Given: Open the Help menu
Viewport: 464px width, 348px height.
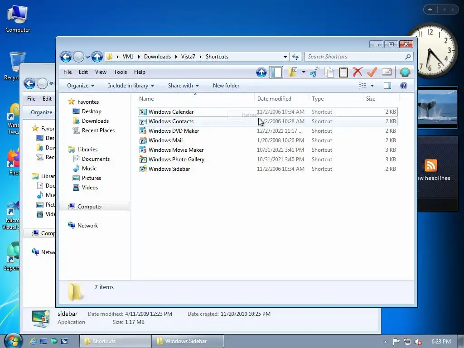Looking at the screenshot, I should coord(140,72).
